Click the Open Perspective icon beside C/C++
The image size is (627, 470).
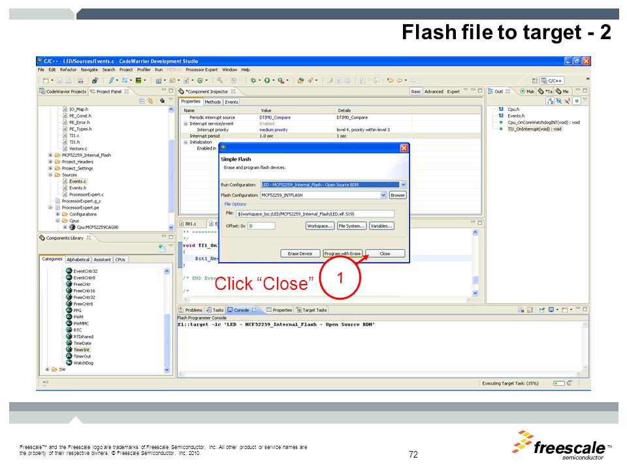point(534,81)
